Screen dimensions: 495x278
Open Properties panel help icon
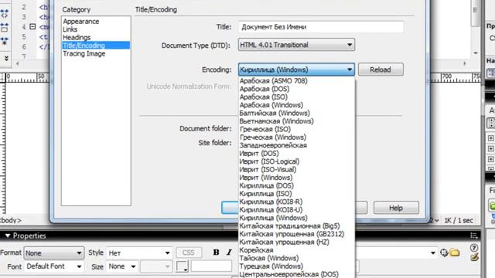474,248
